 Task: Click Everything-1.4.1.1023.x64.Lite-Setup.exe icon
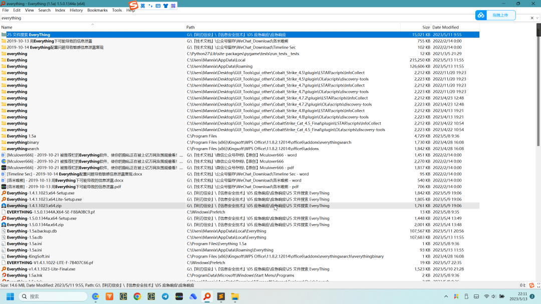[x=4, y=199]
